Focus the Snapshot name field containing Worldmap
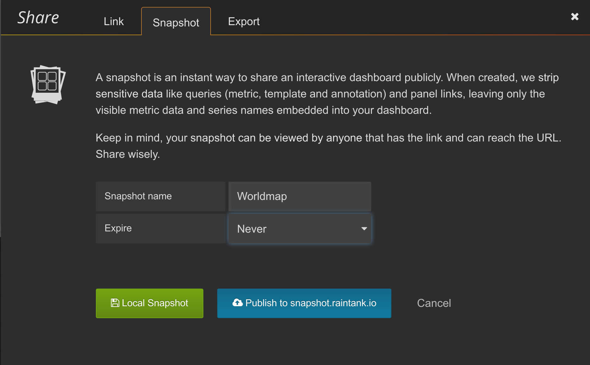Viewport: 590px width, 365px height. (299, 196)
